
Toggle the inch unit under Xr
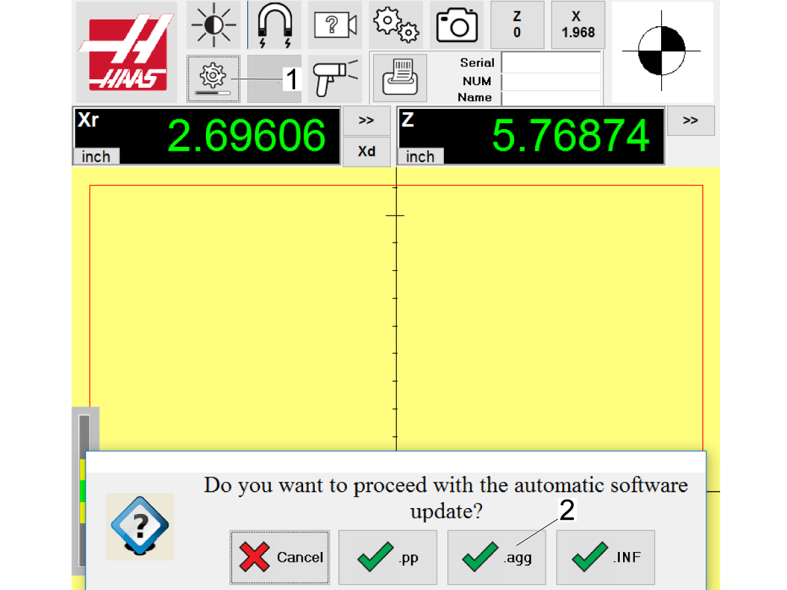click(x=96, y=157)
